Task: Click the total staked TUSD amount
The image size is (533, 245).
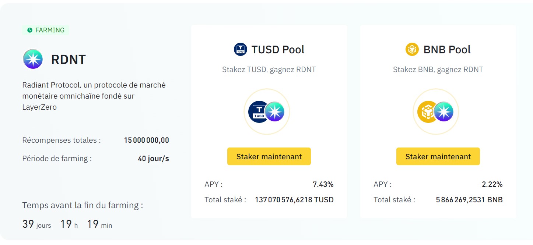Action: pyautogui.click(x=294, y=199)
